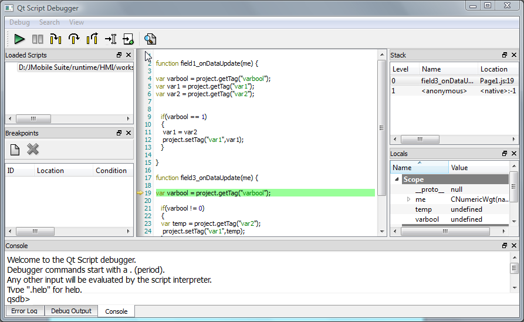
Task: Switch to the Debug Output tab
Action: pyautogui.click(x=71, y=311)
